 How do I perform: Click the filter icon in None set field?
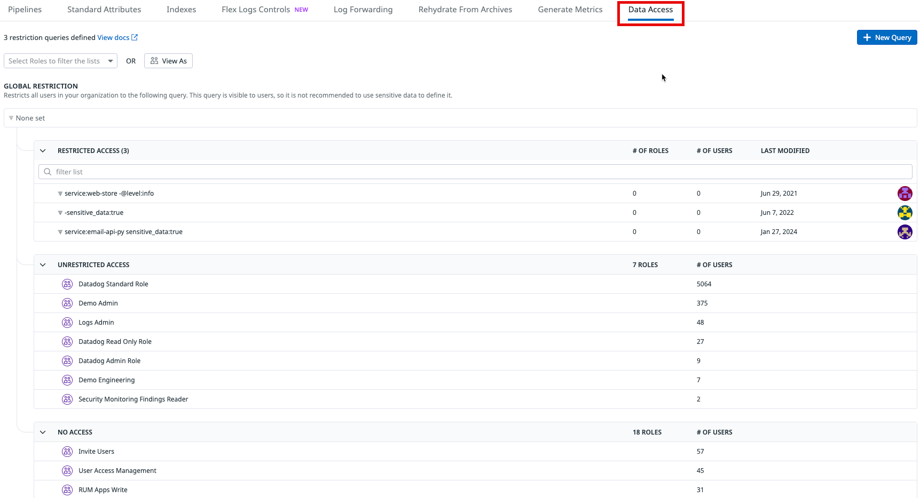11,118
